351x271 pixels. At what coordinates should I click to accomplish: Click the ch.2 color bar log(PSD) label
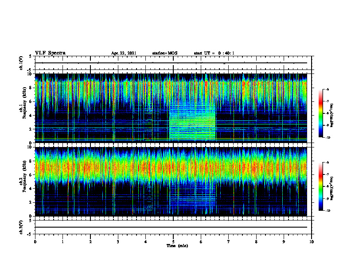(332, 189)
